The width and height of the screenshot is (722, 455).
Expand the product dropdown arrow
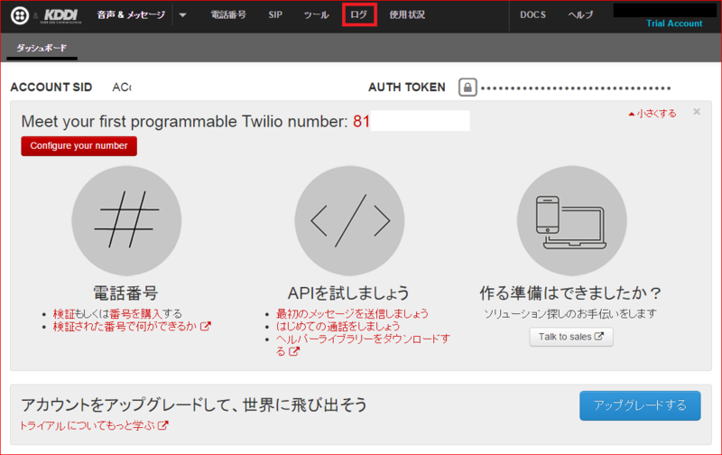point(183,15)
